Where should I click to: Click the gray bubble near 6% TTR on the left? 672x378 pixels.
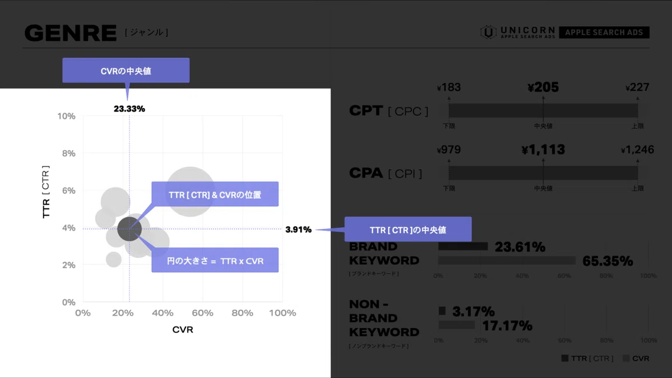[x=115, y=202]
